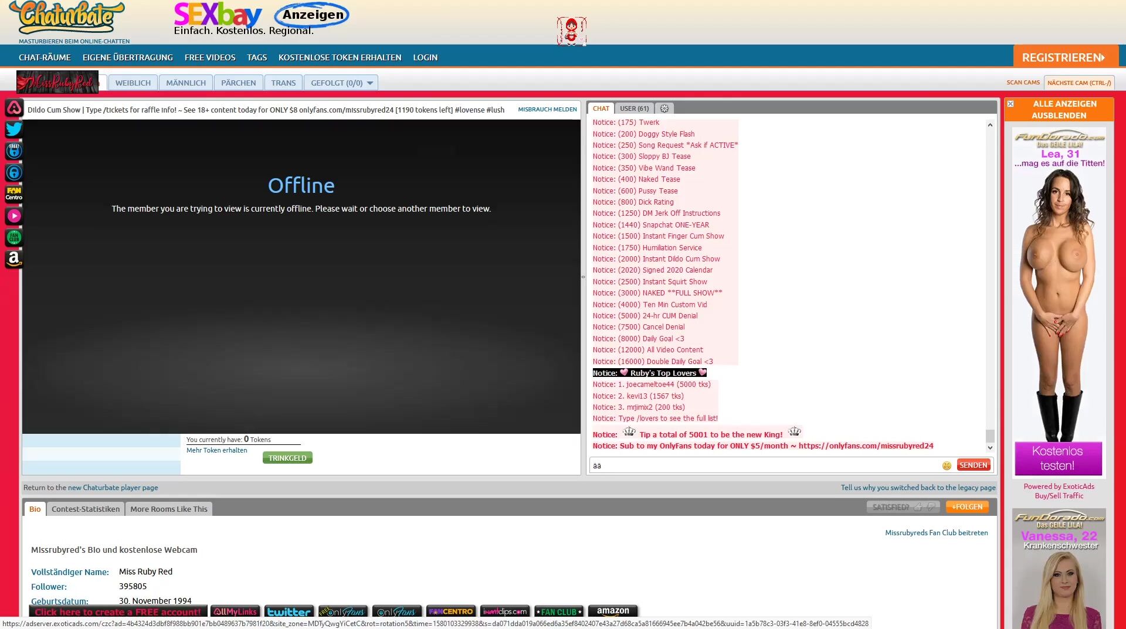Open the FanCentro icon in left sidebar

point(14,194)
